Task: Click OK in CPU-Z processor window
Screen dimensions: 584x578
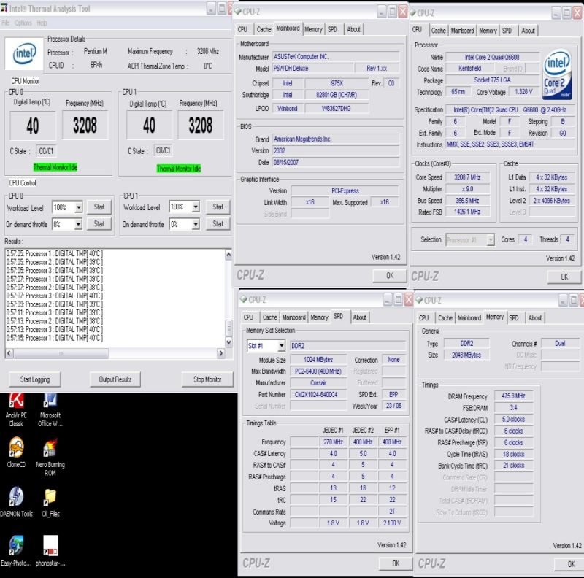Action: click(x=564, y=277)
